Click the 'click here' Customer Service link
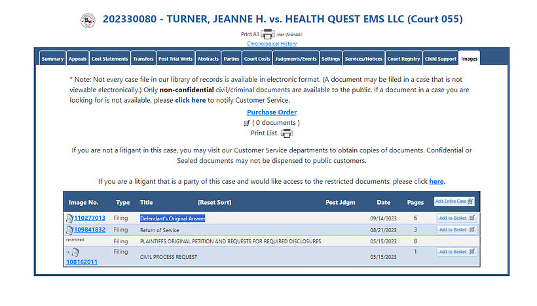 (191, 100)
